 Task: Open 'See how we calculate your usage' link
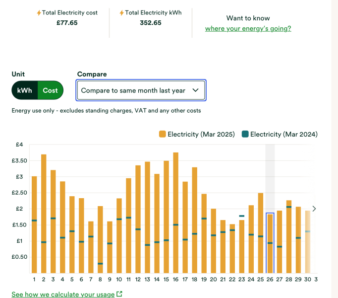coord(63,294)
